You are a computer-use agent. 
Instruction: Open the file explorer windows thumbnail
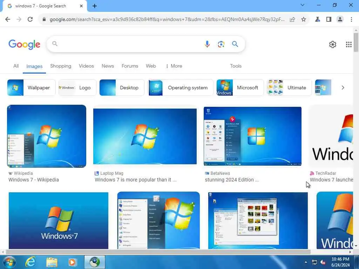[258, 221]
